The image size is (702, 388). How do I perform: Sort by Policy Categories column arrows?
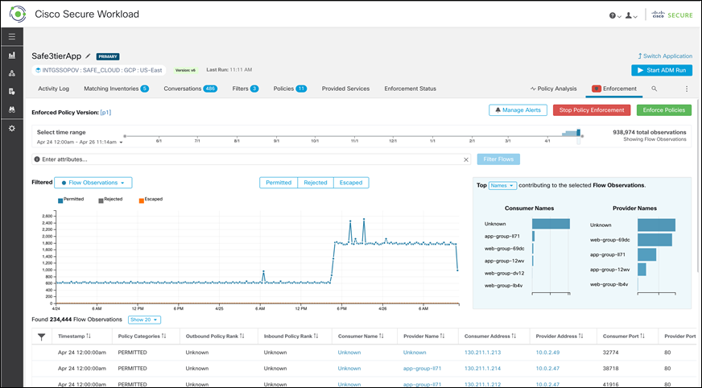coord(164,336)
